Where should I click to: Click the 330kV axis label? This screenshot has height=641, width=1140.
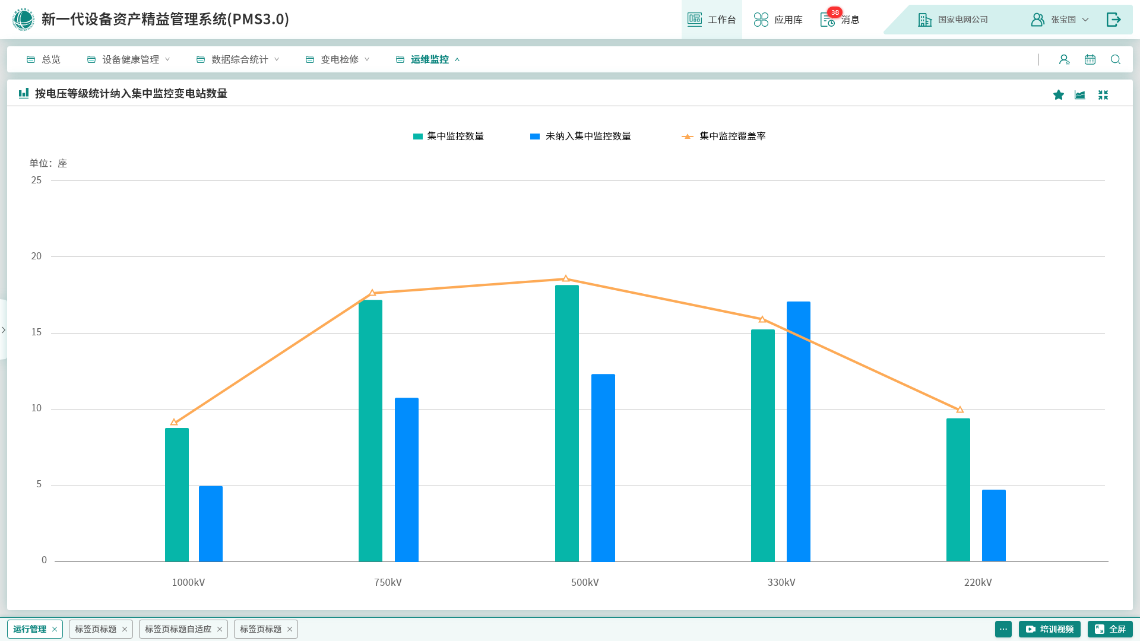tap(781, 583)
